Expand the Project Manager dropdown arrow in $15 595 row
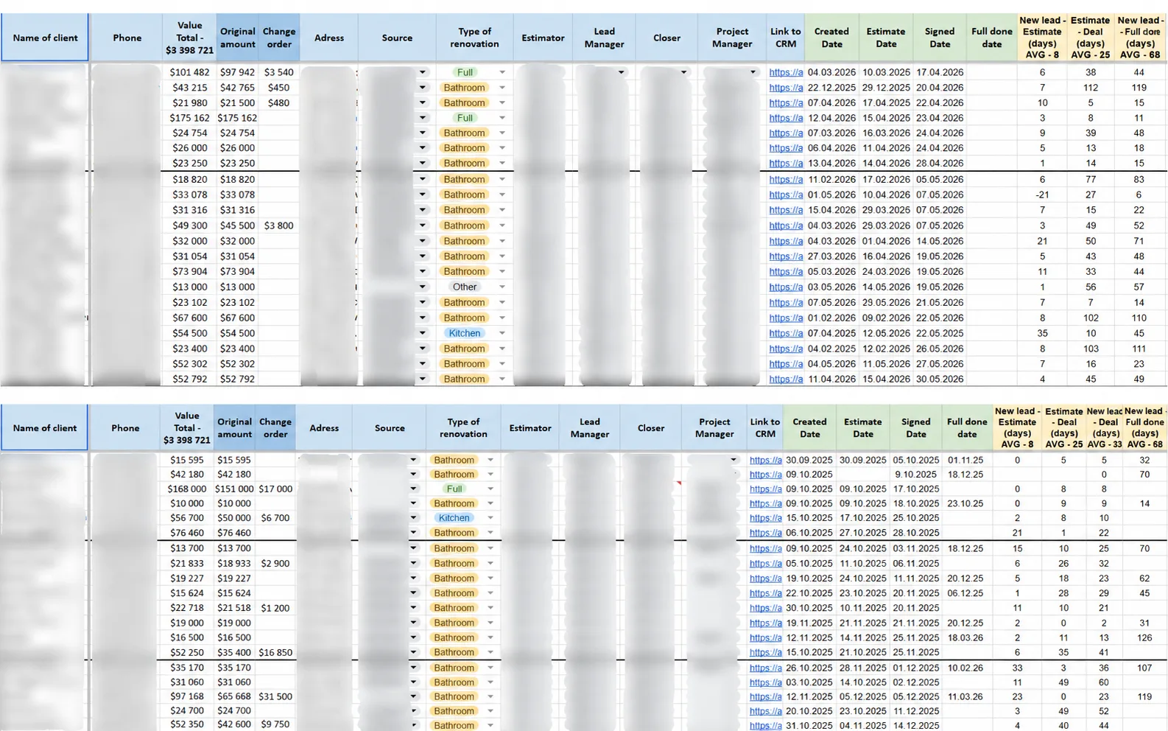The height and width of the screenshot is (731, 1168). (733, 460)
